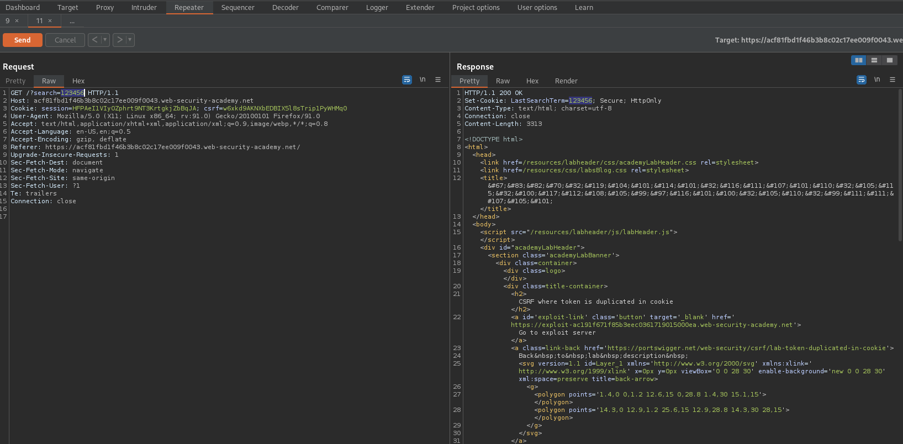
Task: Click the exploit server URL in response
Action: click(652, 325)
